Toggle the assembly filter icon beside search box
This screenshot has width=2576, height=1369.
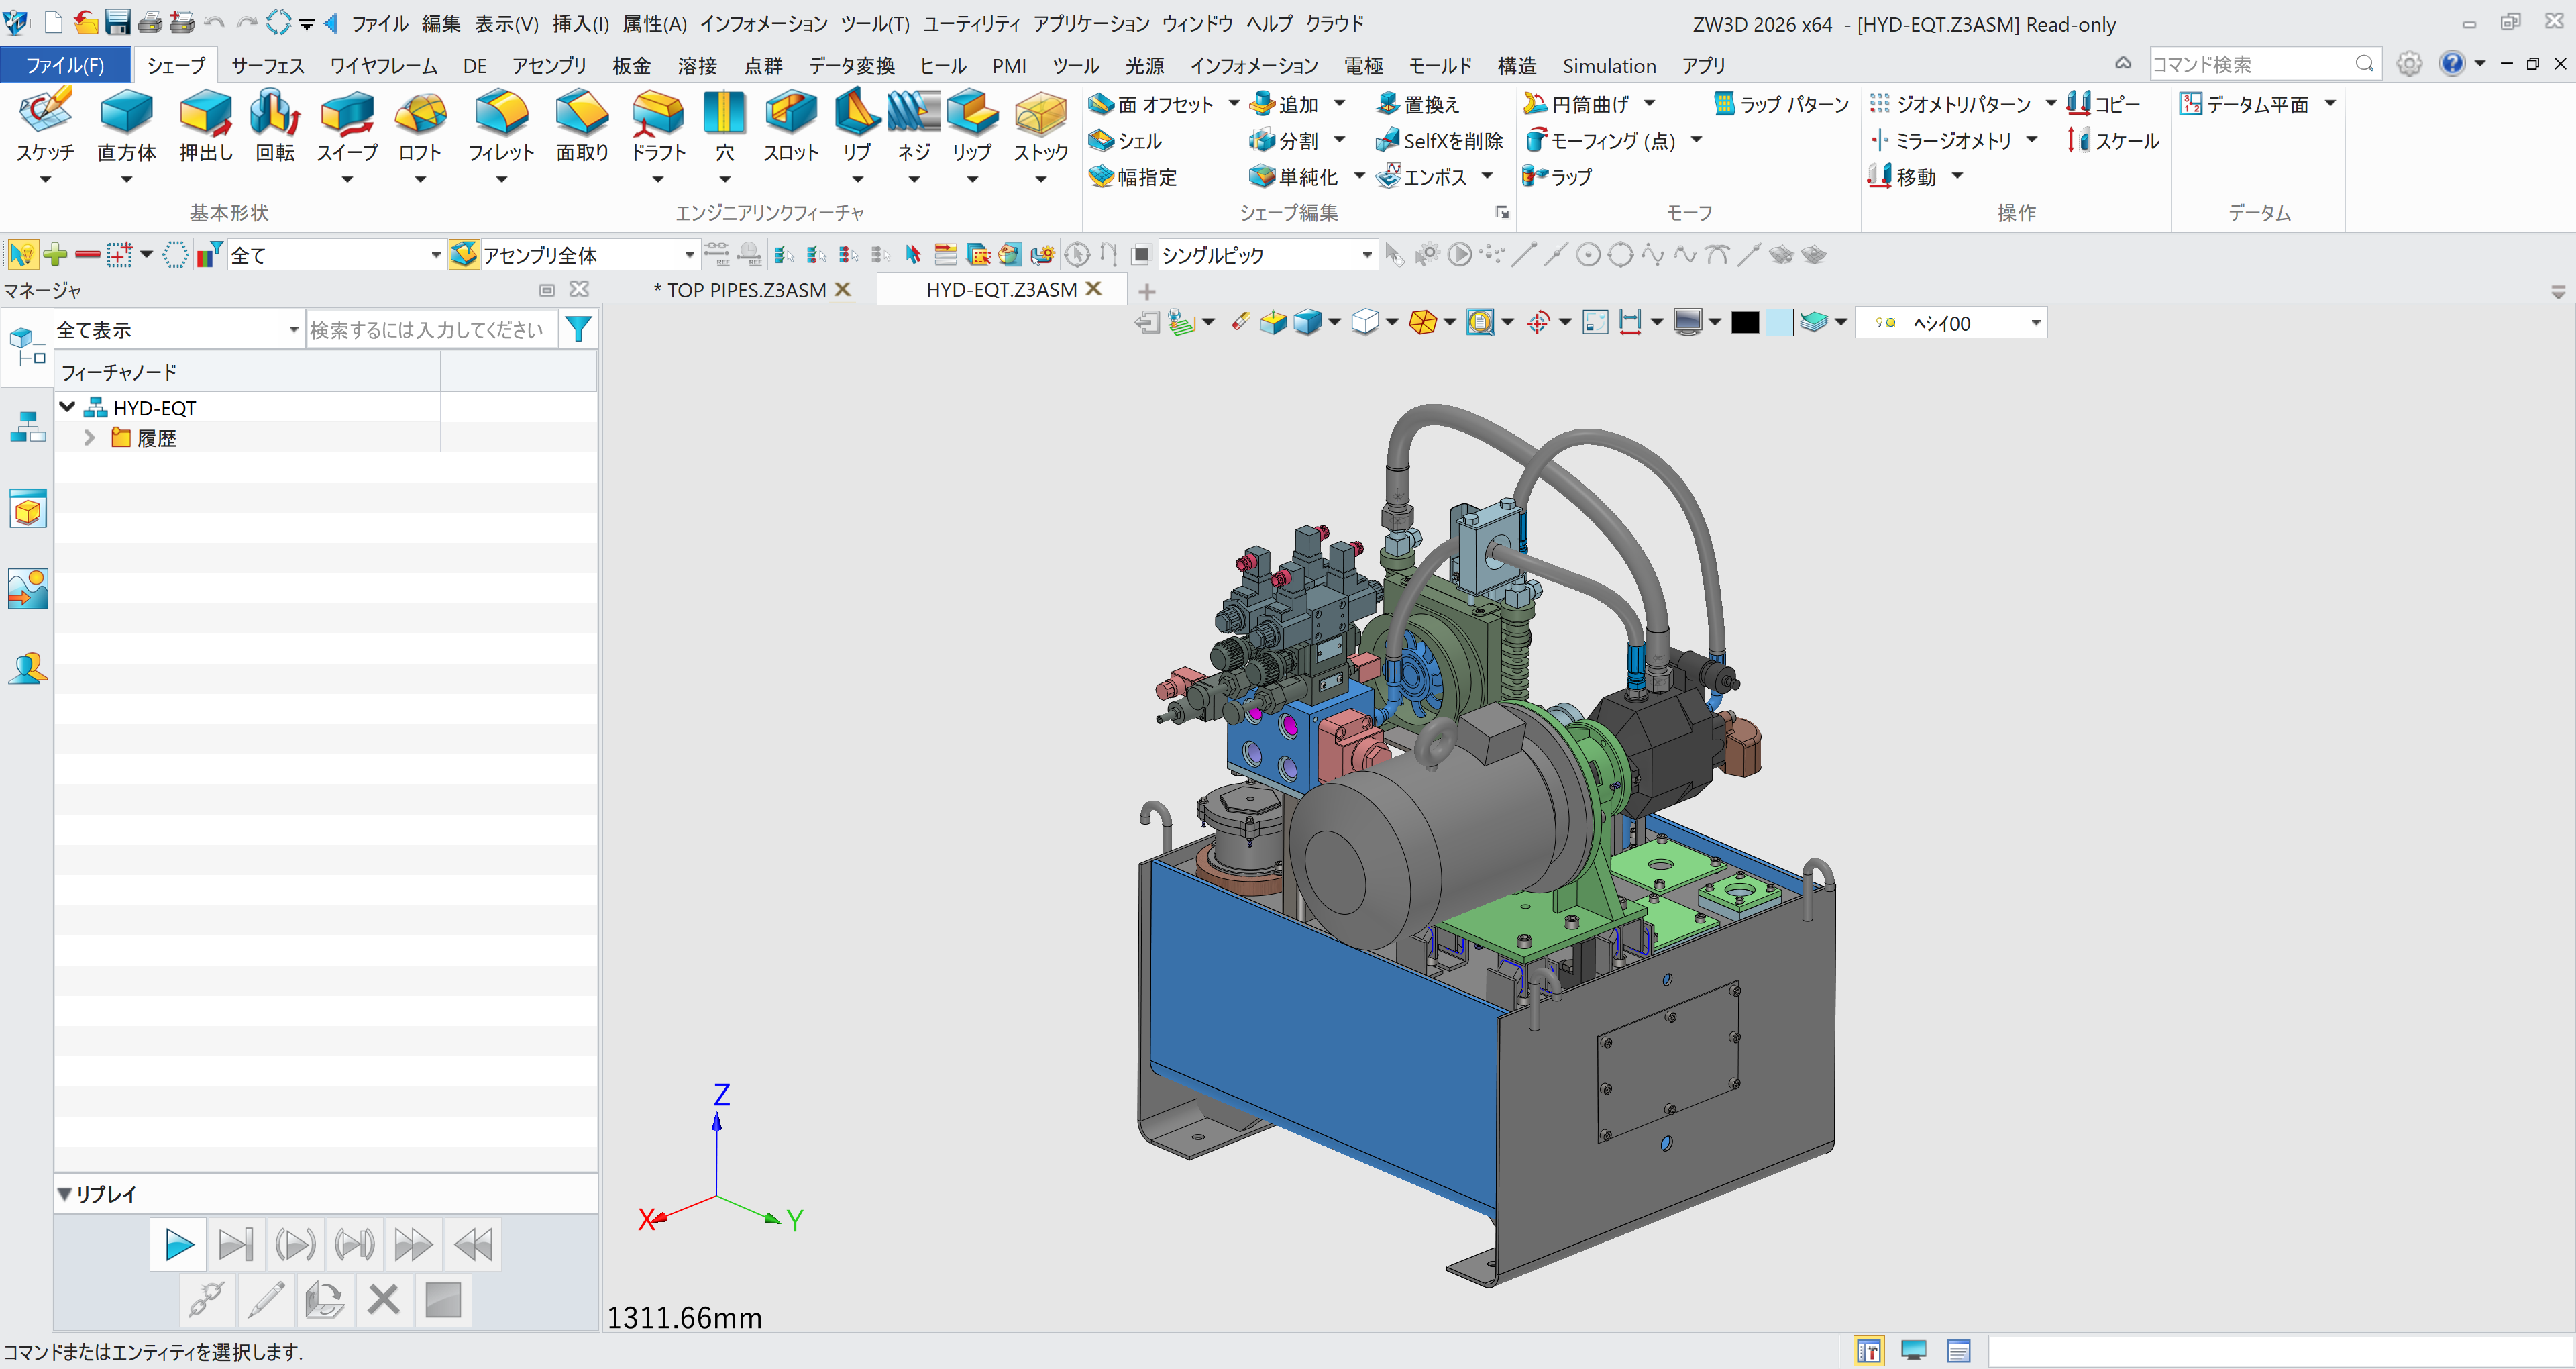578,328
